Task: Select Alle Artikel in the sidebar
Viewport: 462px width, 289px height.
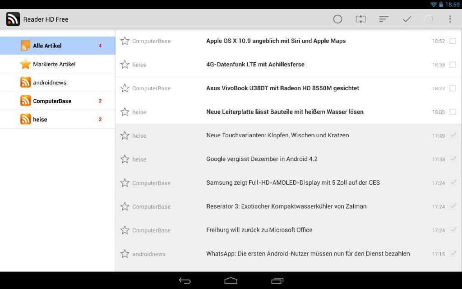Action: [57, 46]
